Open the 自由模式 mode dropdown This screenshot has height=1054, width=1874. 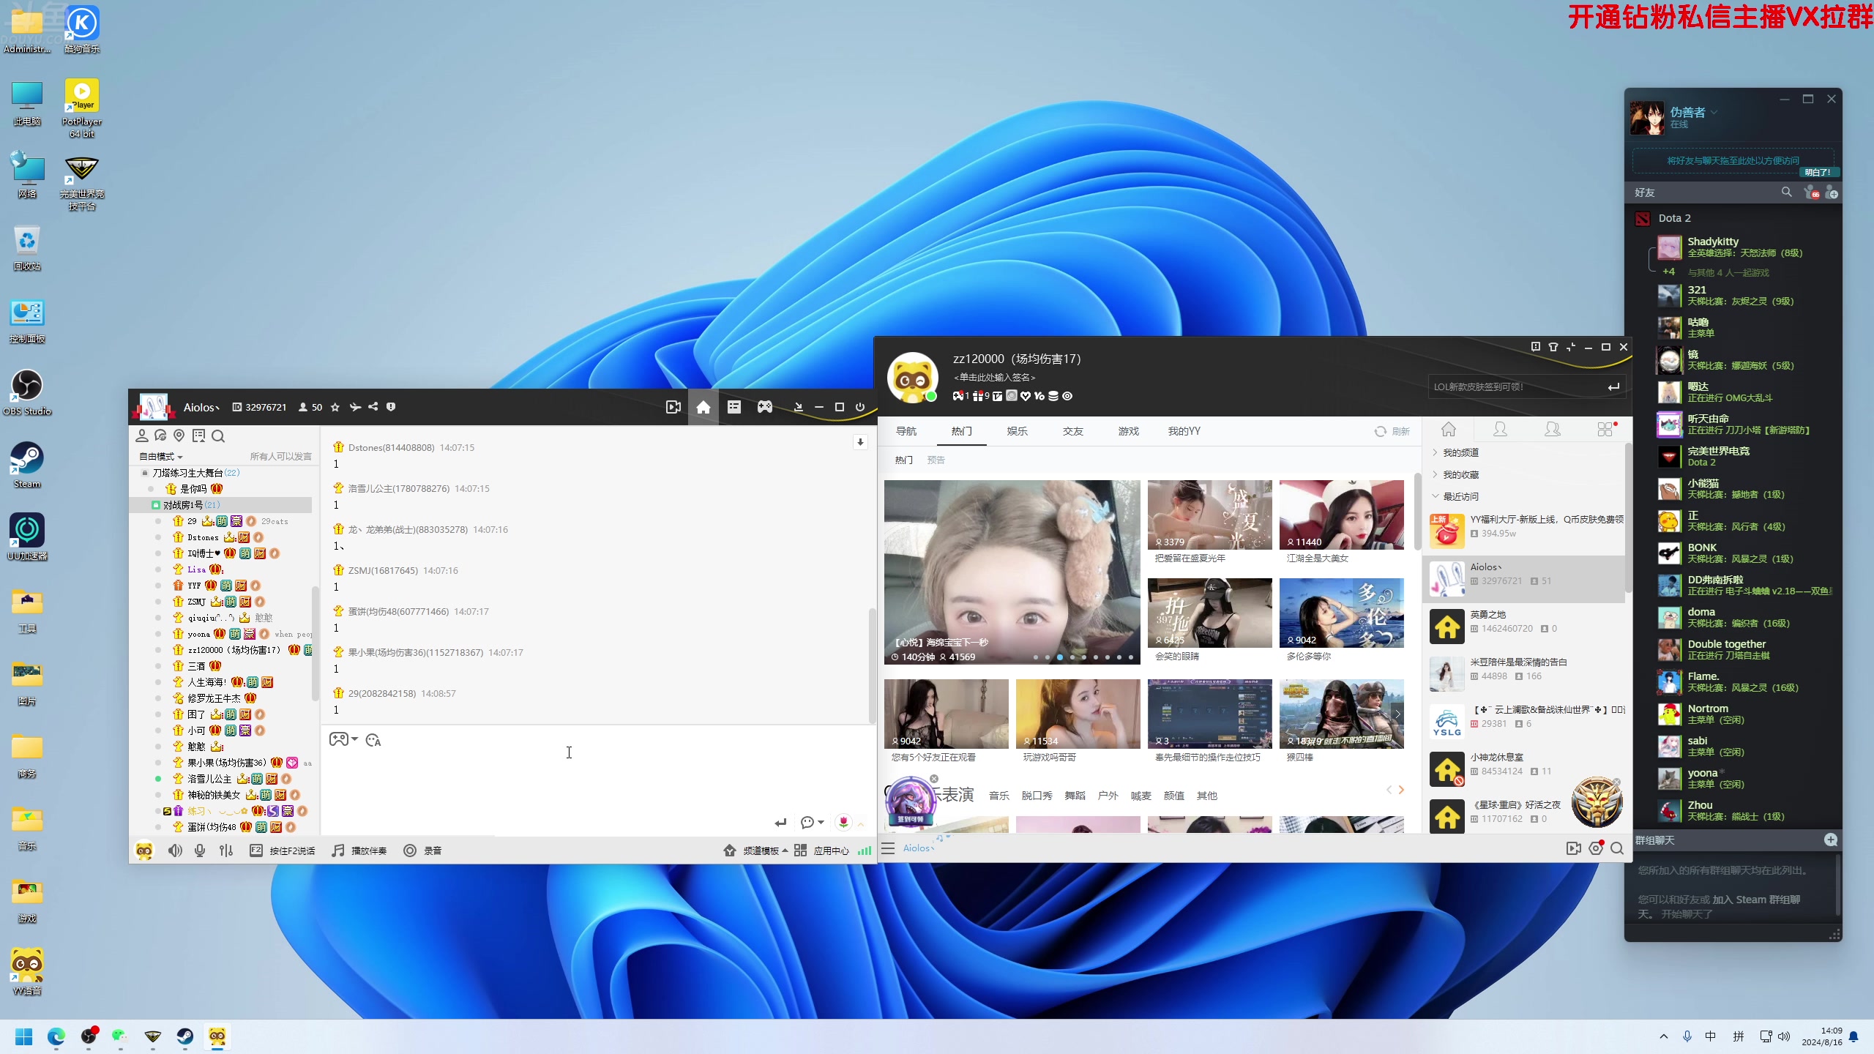click(x=161, y=457)
